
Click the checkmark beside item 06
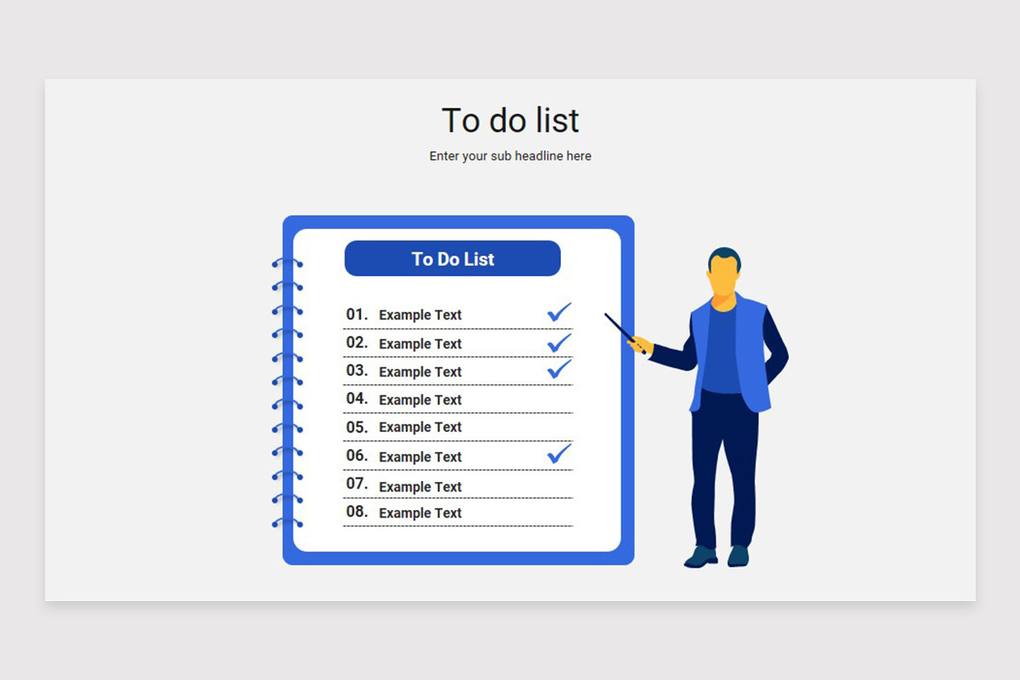point(558,455)
